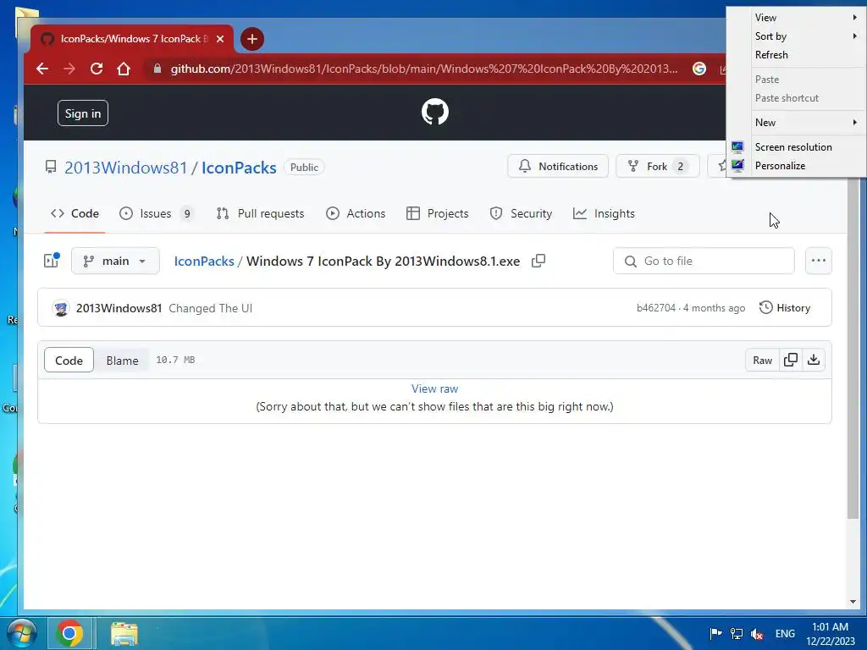This screenshot has height=650, width=867.
Task: Click the Changed The UI commit message
Action: pyautogui.click(x=210, y=308)
